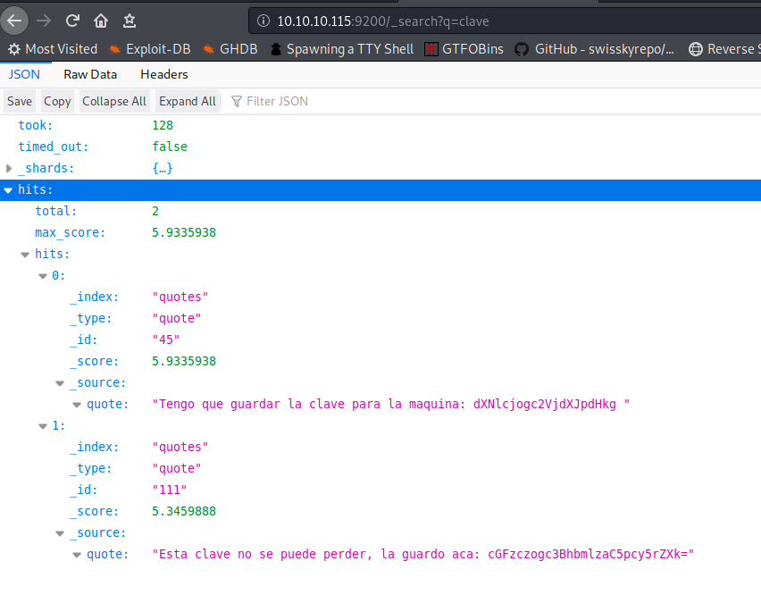Collapse hit item 0
The image size is (761, 603).
[x=43, y=276]
